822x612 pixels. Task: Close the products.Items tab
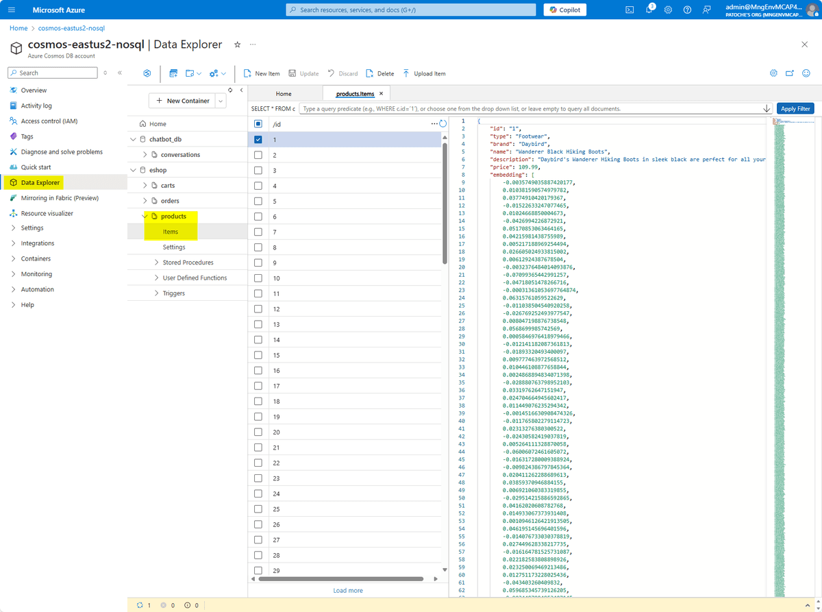(x=382, y=93)
